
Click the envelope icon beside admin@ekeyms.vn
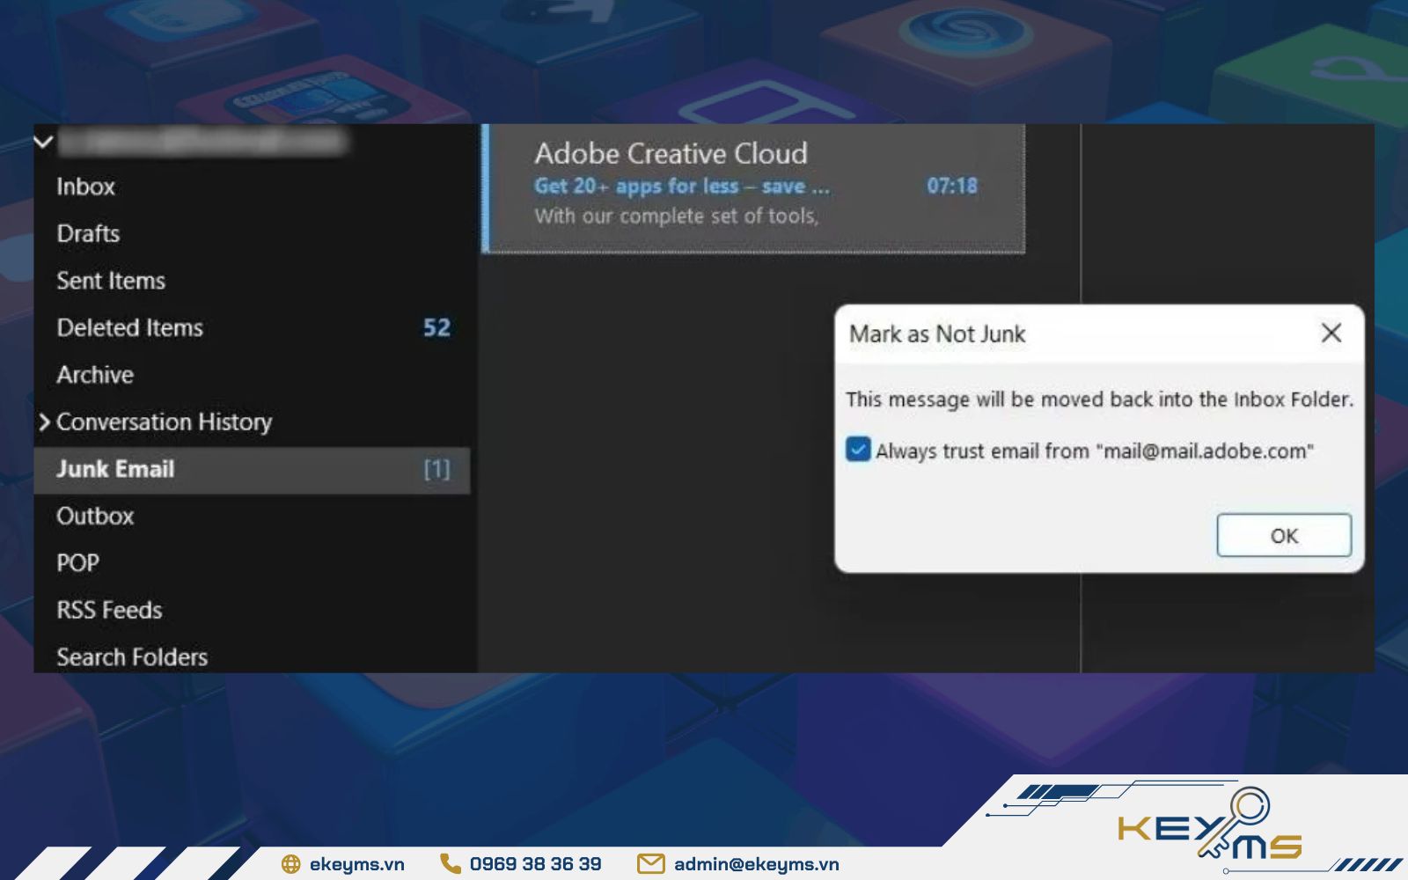[x=650, y=864]
